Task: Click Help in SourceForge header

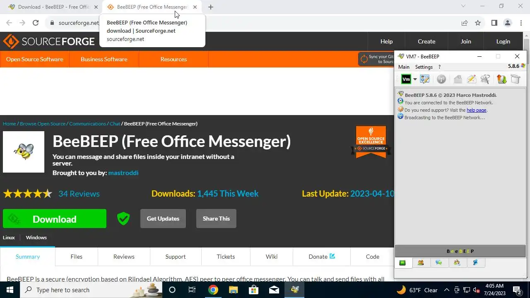Action: (386, 41)
